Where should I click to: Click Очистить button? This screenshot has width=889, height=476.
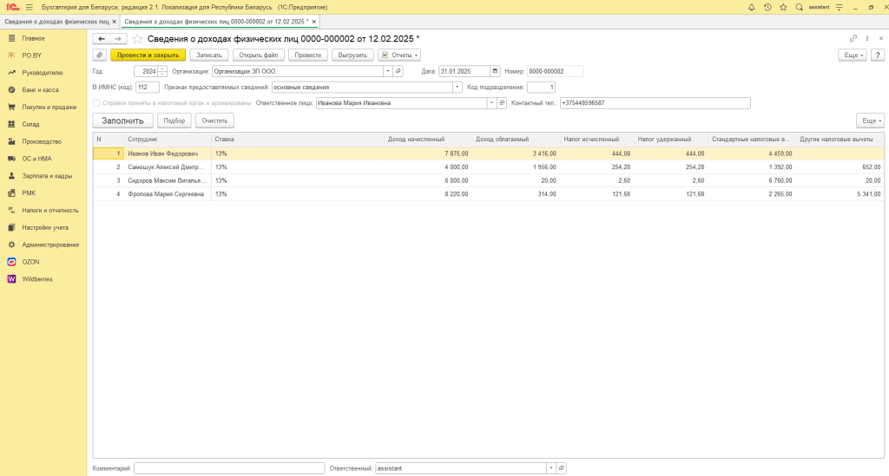[214, 121]
